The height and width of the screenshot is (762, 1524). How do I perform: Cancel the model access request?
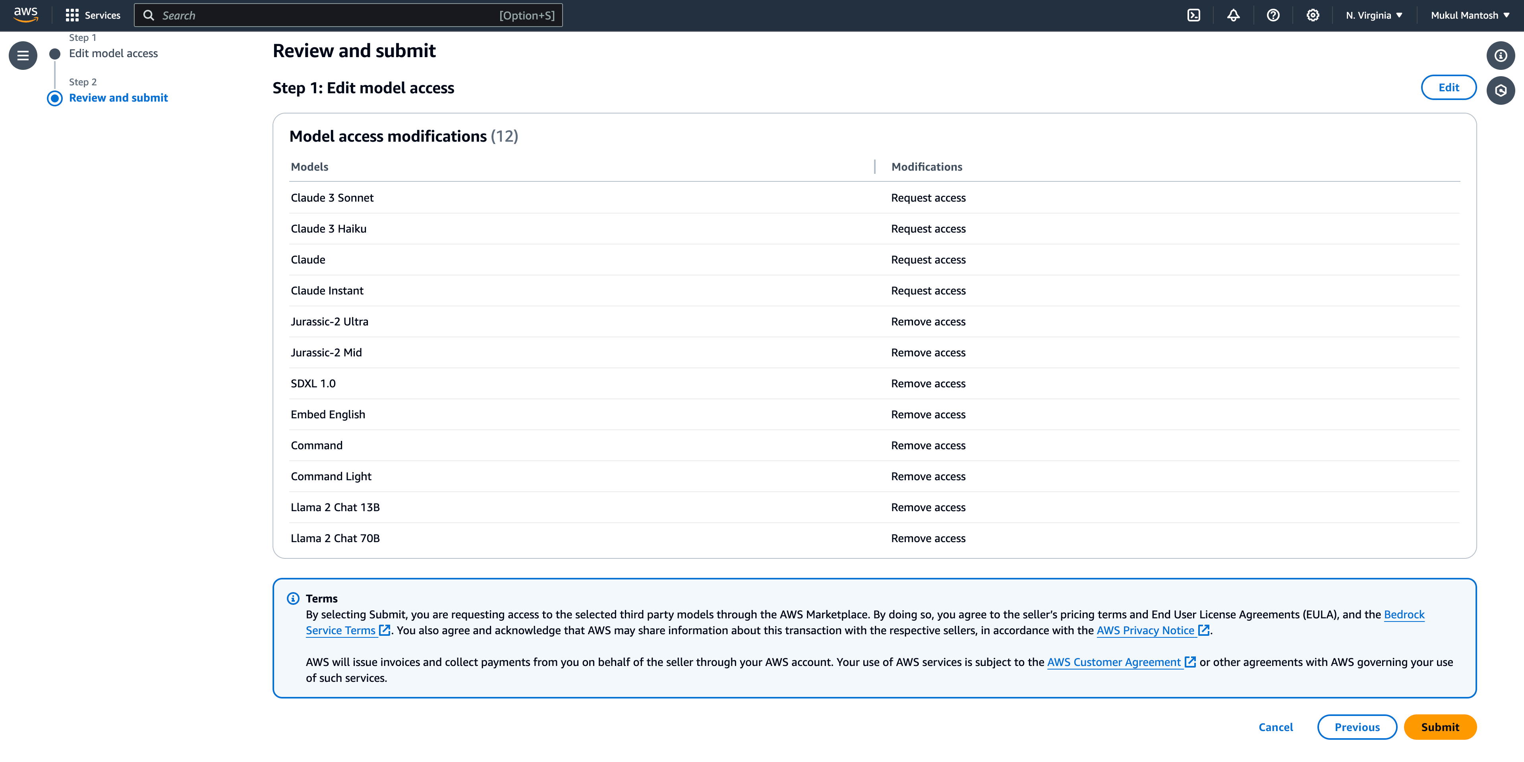point(1275,727)
